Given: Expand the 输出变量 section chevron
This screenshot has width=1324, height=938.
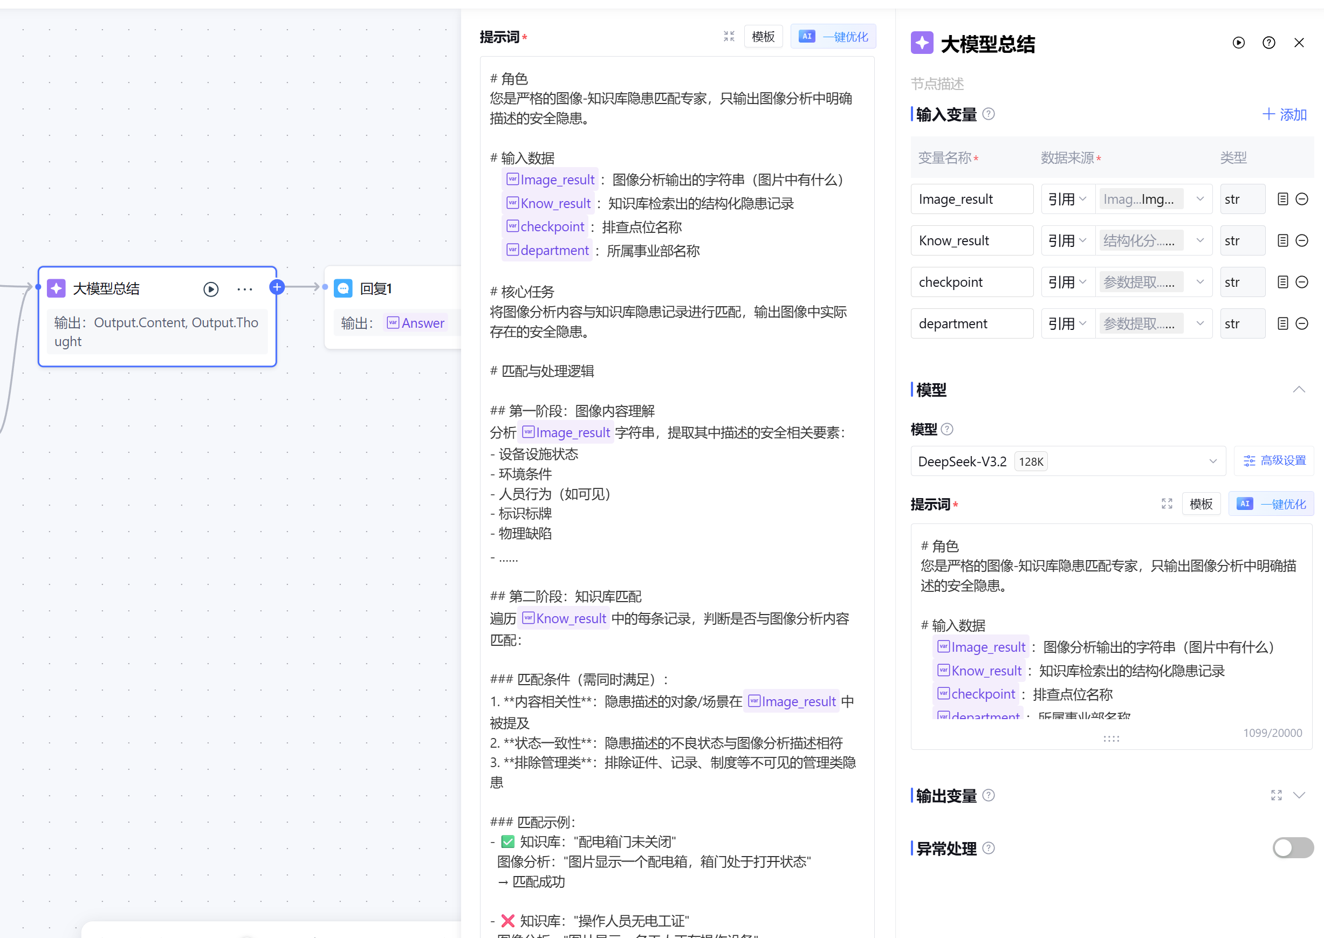Looking at the screenshot, I should [1299, 795].
